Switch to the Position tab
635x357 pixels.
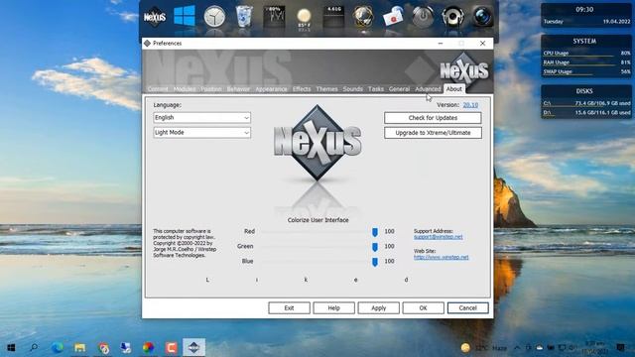tap(211, 89)
